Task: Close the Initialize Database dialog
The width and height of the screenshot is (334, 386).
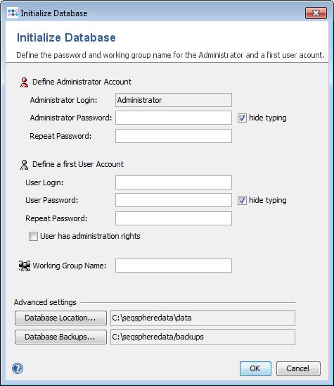Action: (316, 13)
